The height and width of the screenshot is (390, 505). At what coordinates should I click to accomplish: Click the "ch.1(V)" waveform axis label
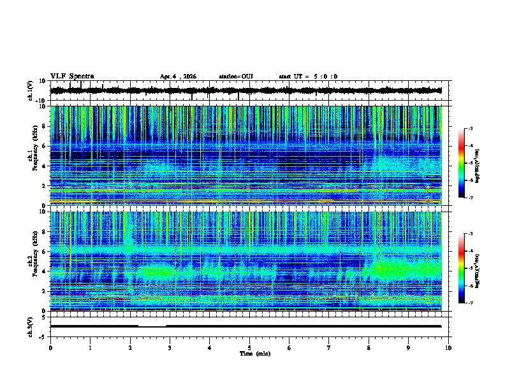tap(31, 90)
